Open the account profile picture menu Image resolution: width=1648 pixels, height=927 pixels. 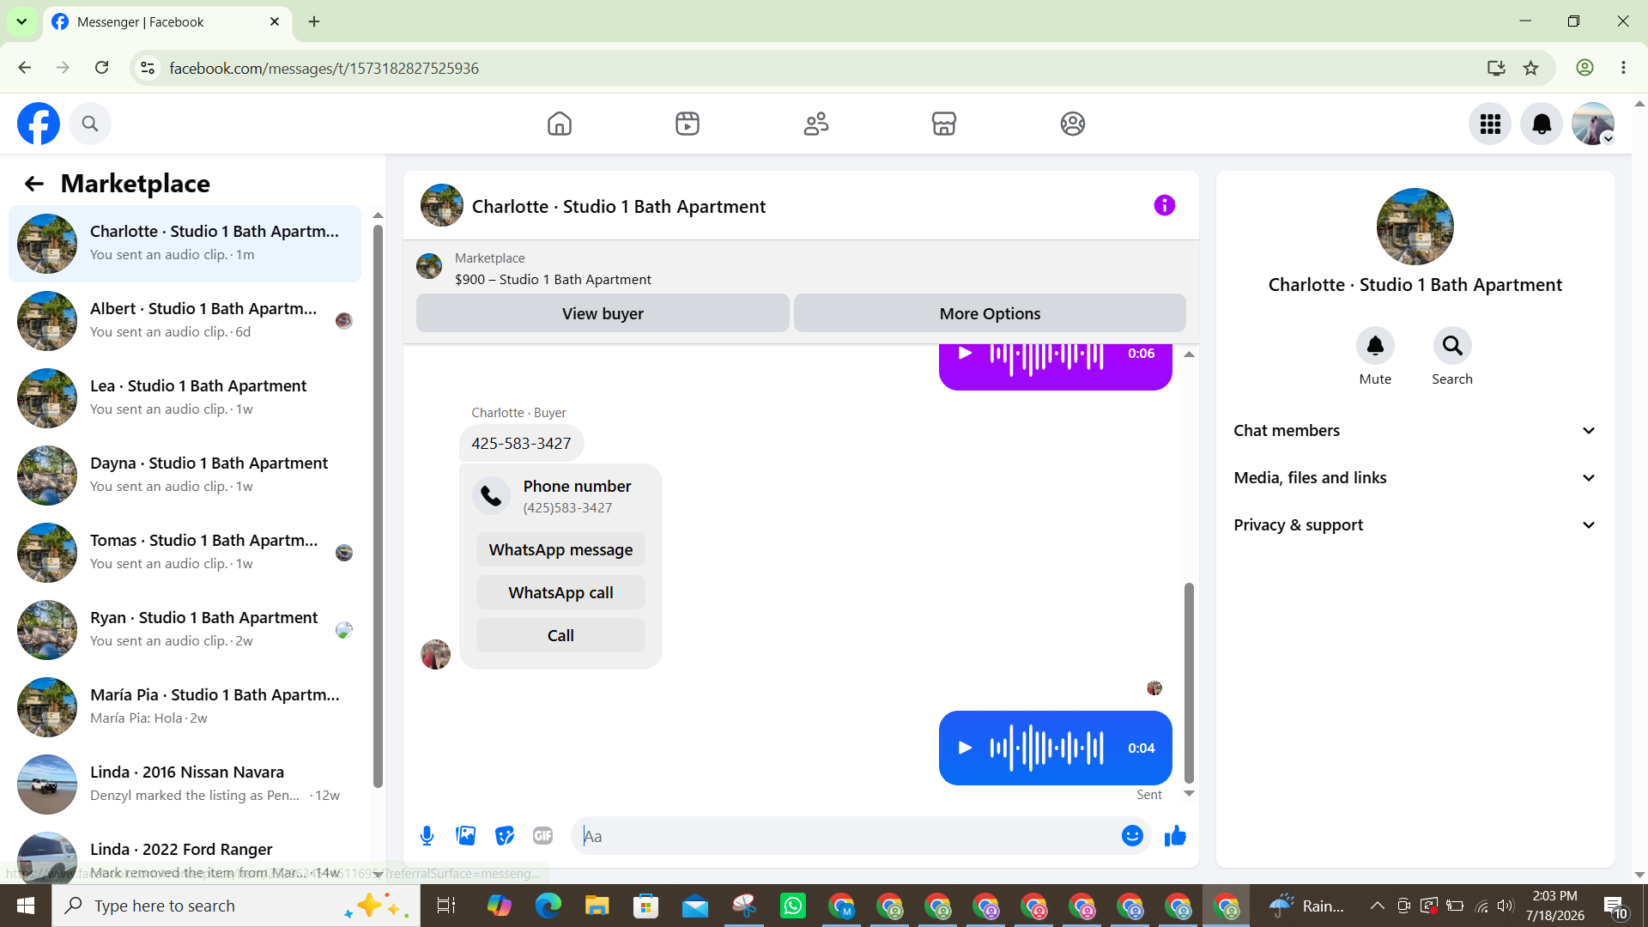pos(1593,124)
